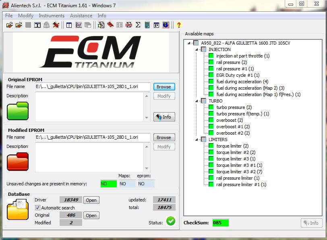Toggle the Automatic search checkbox
The height and width of the screenshot is (240, 327).
click(37, 207)
